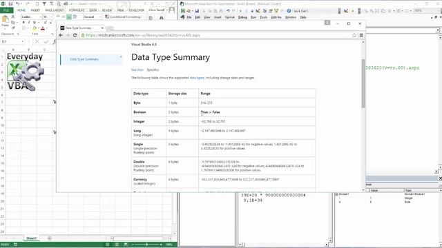442x248 pixels.
Task: Click the Help question mark in VBA toolbar
Action: (x=289, y=11)
